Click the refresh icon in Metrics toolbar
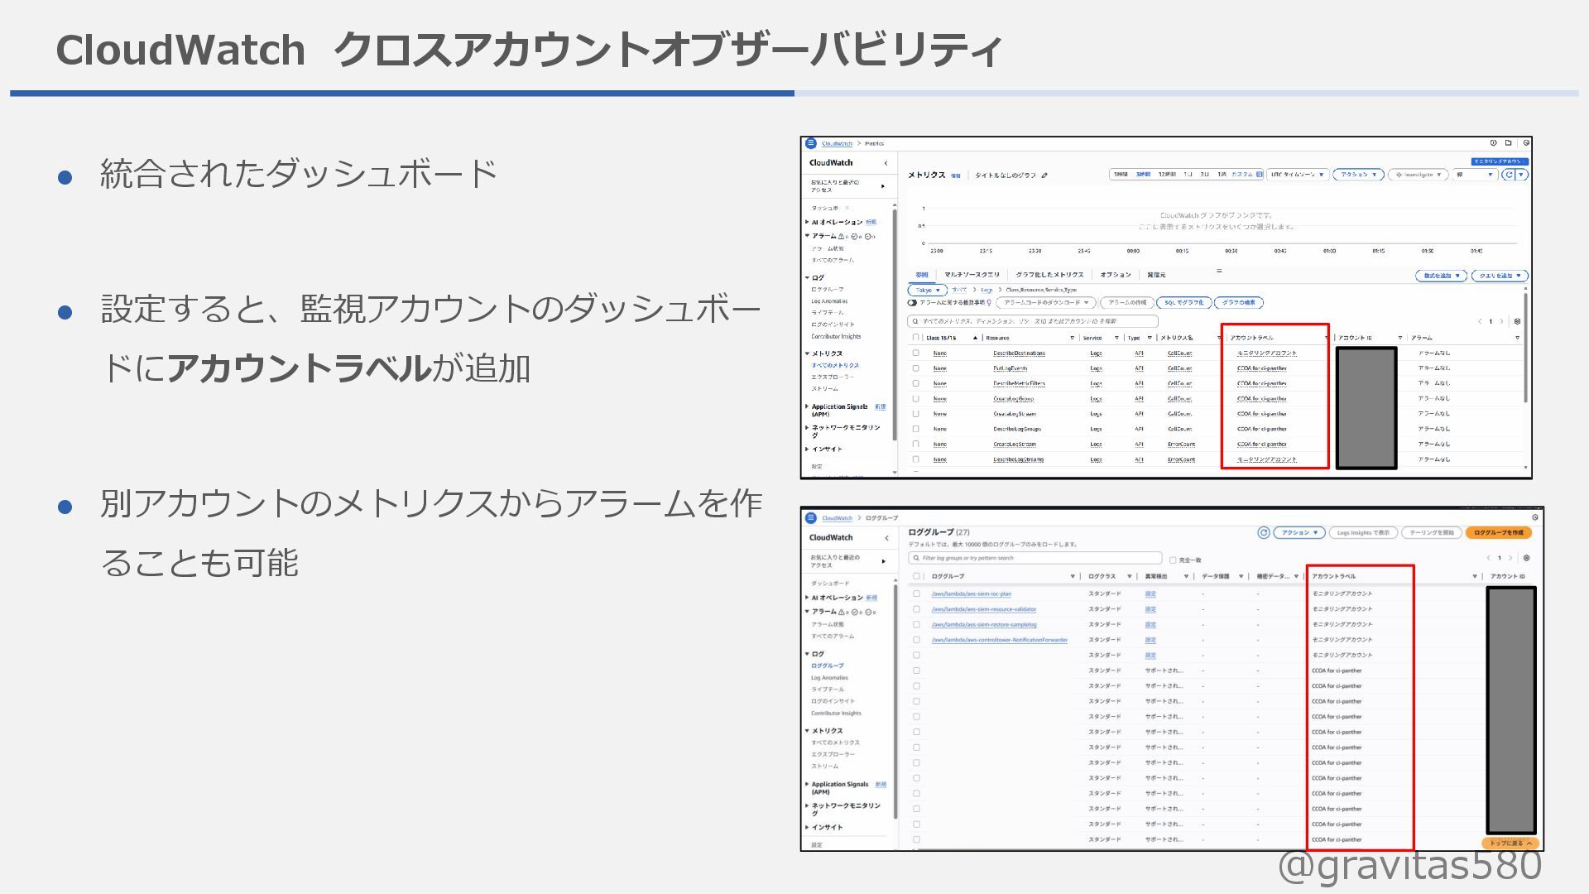1589x894 pixels. [x=1509, y=175]
